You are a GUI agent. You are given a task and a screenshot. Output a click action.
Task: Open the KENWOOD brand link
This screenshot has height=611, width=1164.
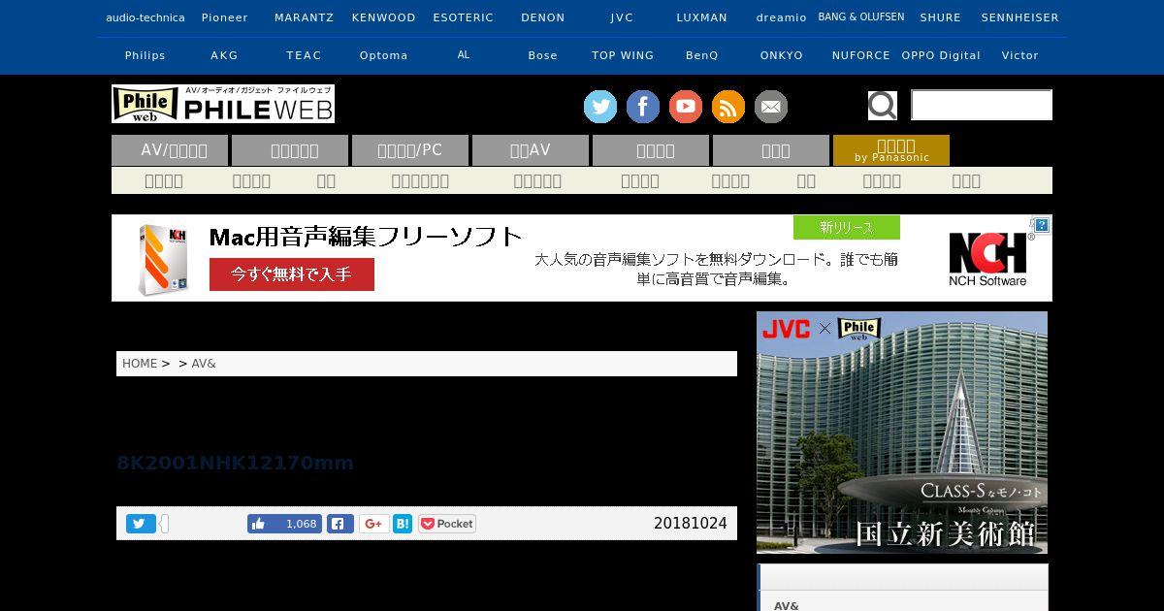[x=384, y=17]
